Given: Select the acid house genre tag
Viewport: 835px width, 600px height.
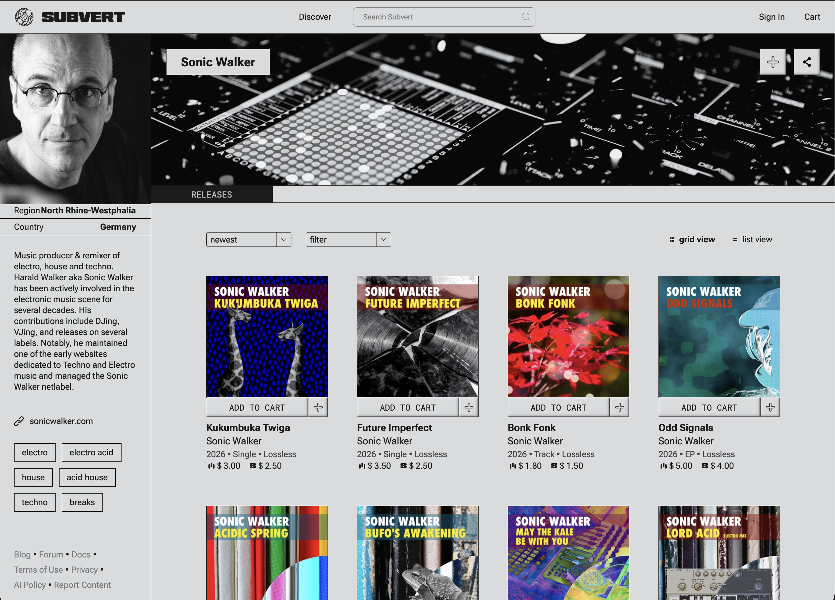Looking at the screenshot, I should pos(87,477).
